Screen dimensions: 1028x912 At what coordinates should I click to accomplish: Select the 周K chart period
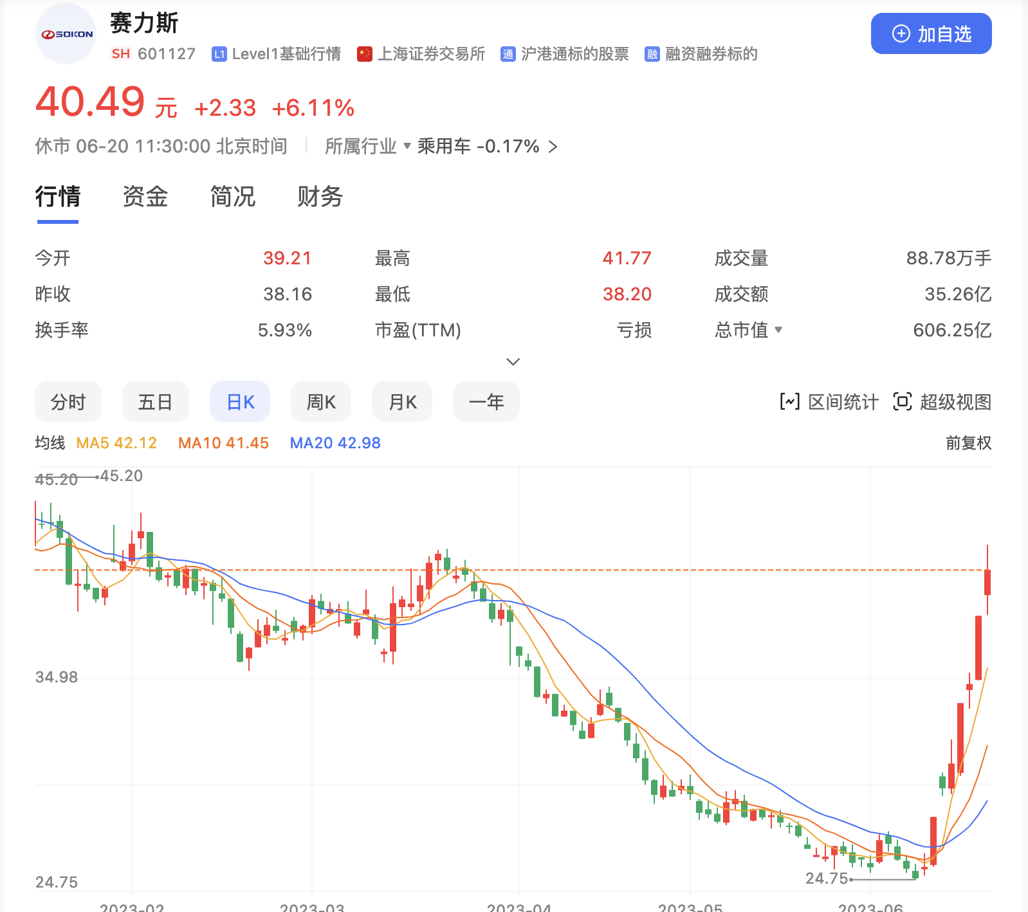coord(321,402)
